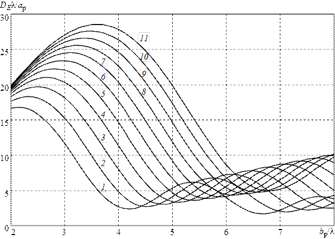
Task: Click x-axis tick value 4
Action: pyautogui.click(x=119, y=232)
